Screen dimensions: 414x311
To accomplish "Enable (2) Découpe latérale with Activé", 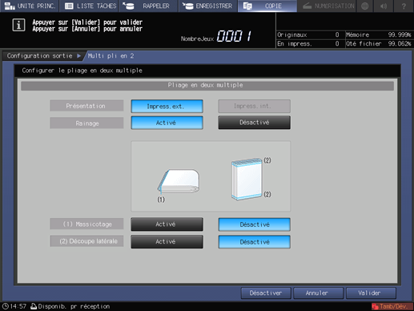I will (x=167, y=241).
